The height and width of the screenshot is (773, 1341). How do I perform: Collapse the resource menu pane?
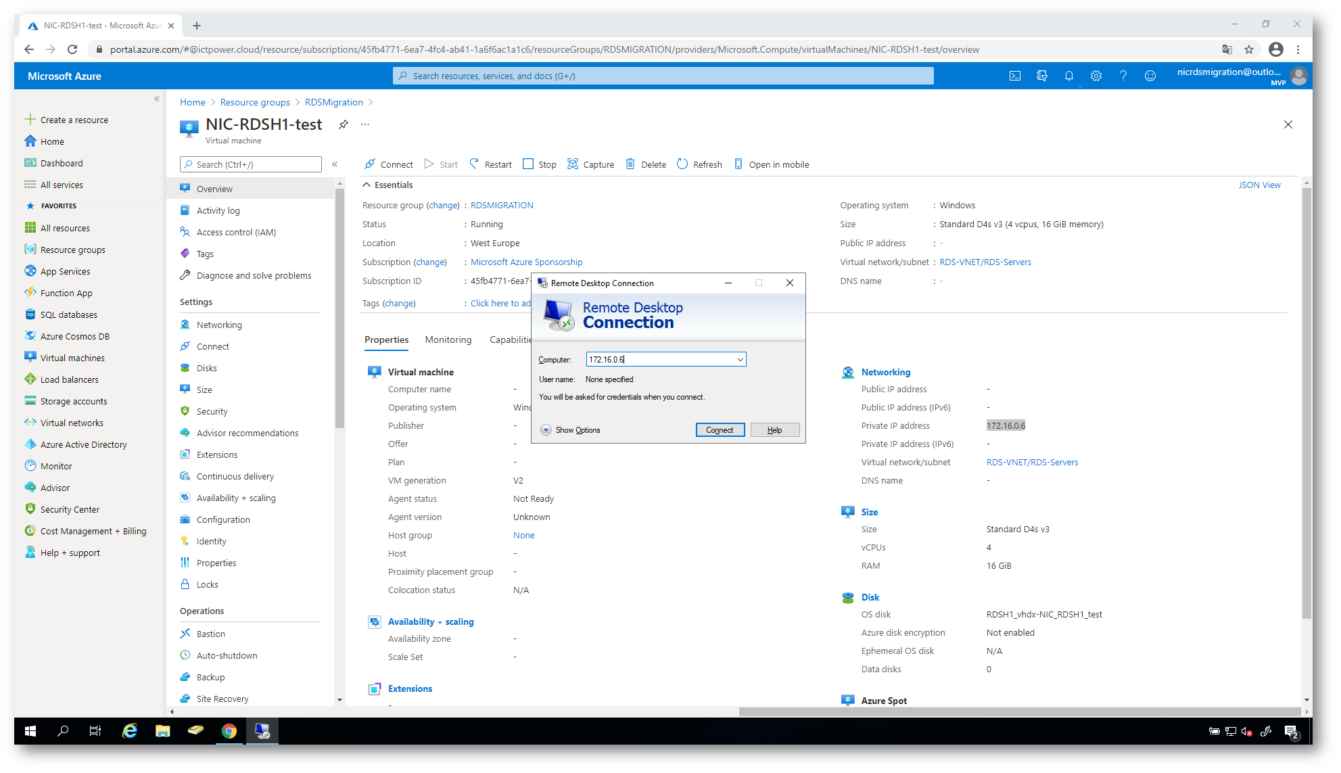pyautogui.click(x=335, y=164)
